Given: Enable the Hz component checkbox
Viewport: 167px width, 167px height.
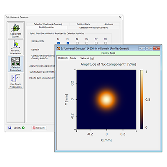Looking at the screenshot, I should (106, 43).
